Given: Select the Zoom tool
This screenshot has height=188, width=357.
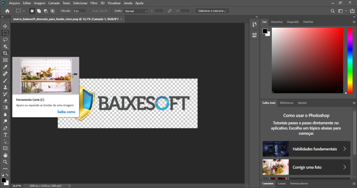Looking at the screenshot, I should (5, 162).
